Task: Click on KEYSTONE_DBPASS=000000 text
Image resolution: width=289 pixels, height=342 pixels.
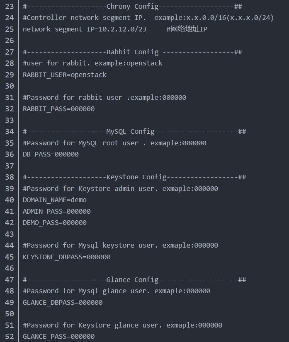Action: pyautogui.click(x=66, y=257)
